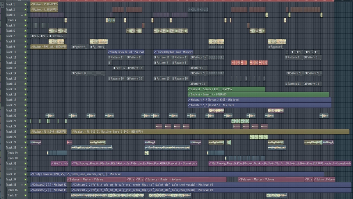Screen dimensions: 353x199
Task: Mute Track 1 using its green LED
Action: (25, 4)
